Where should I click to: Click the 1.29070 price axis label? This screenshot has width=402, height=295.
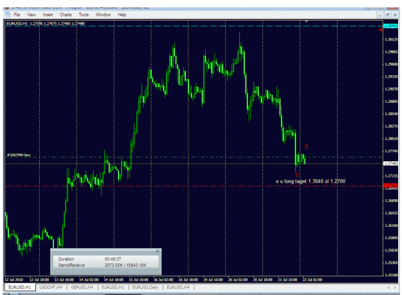(391, 89)
